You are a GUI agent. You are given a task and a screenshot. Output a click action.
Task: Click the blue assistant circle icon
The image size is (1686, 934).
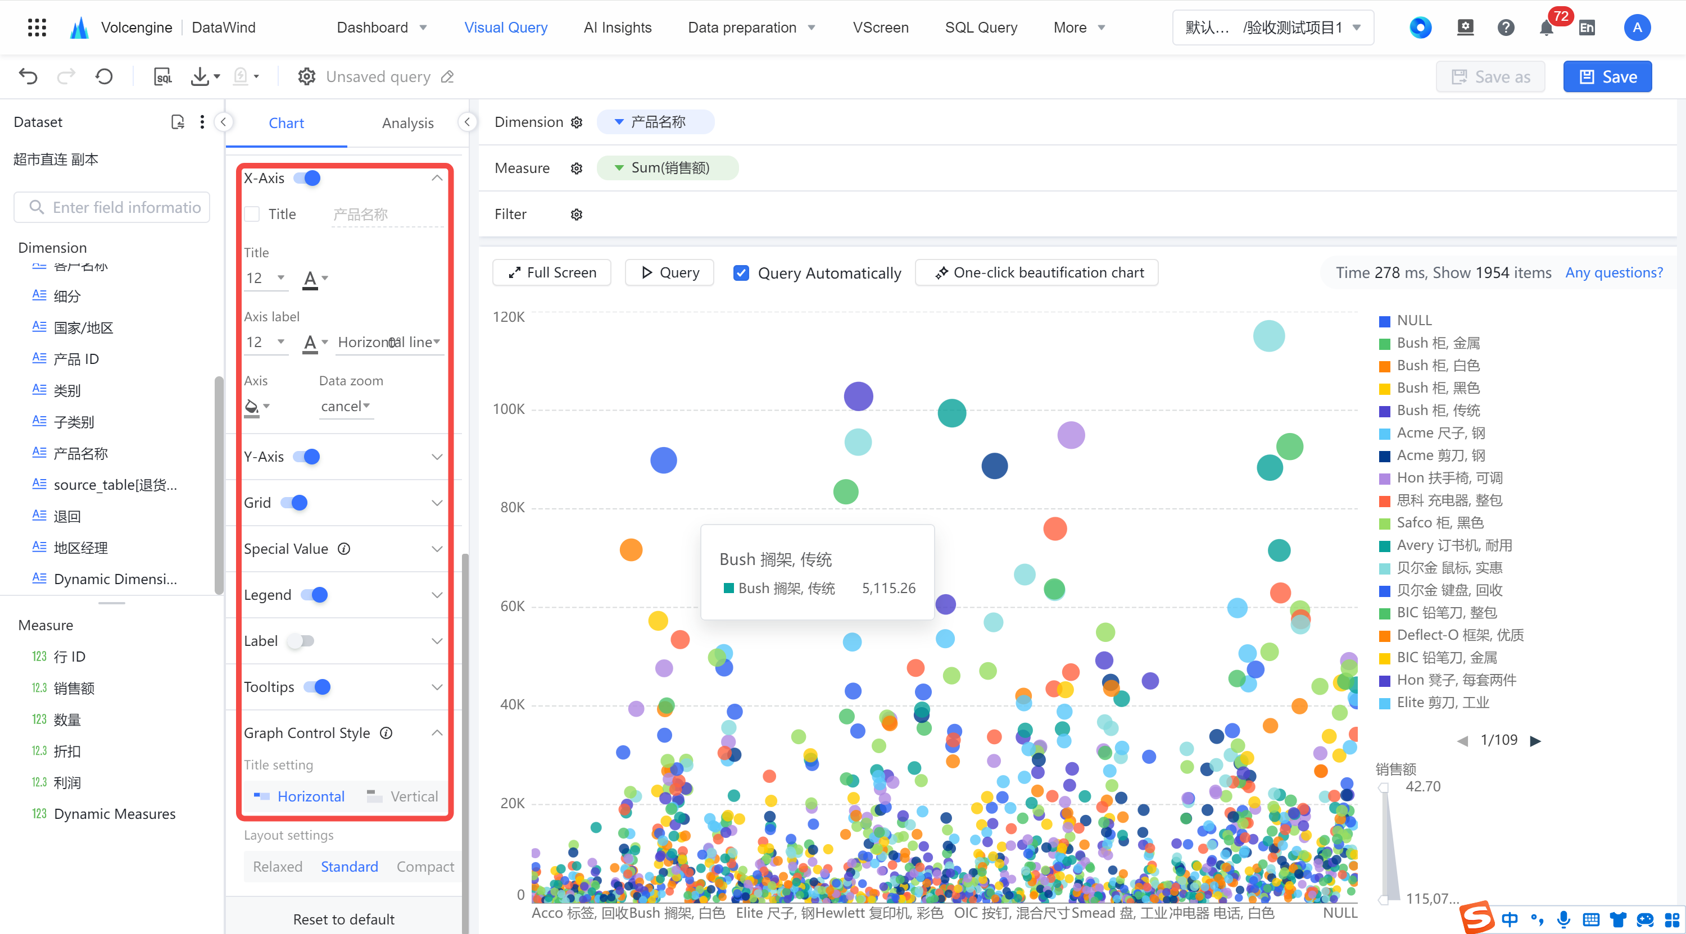1420,28
